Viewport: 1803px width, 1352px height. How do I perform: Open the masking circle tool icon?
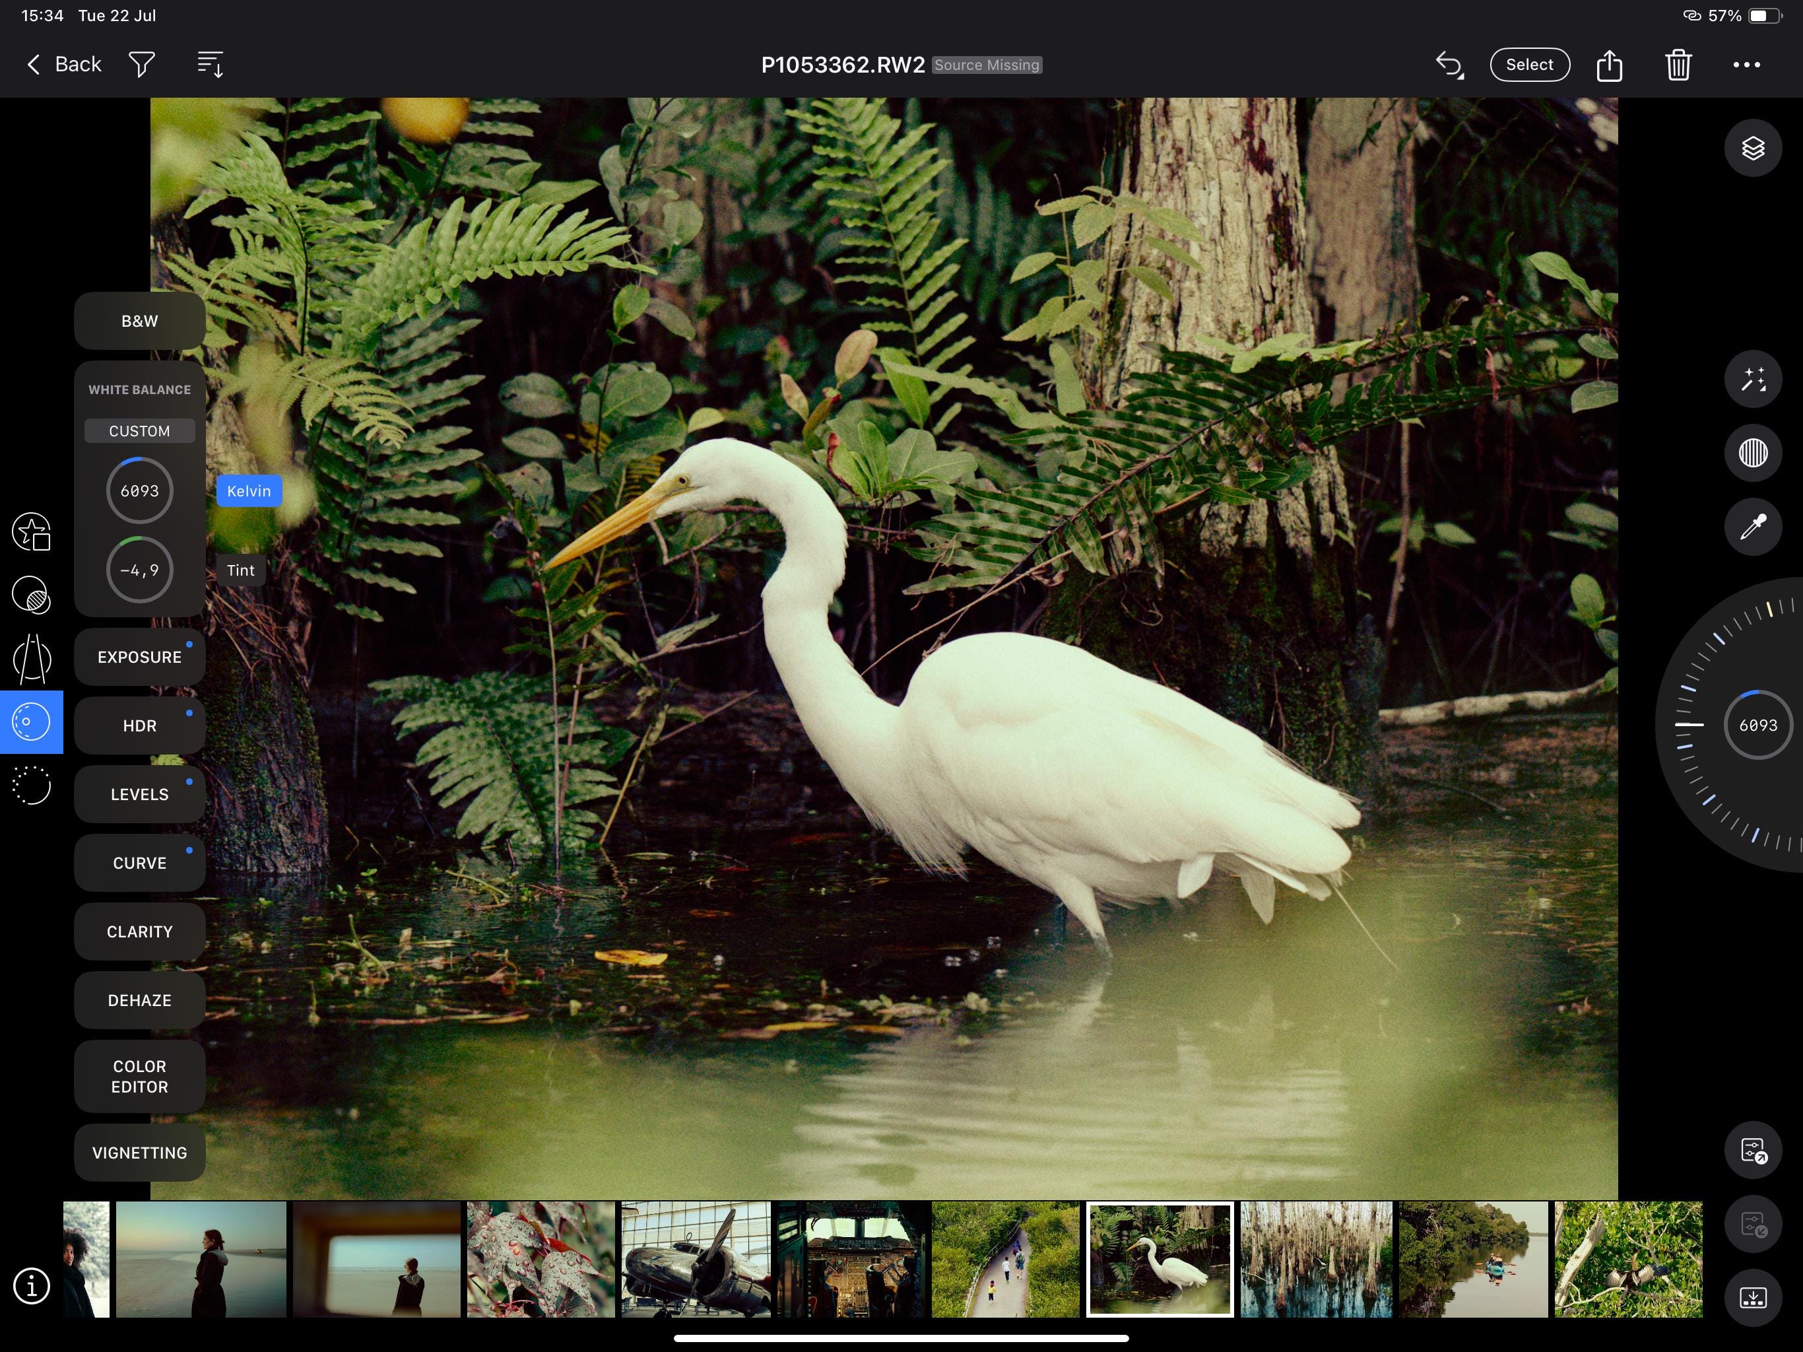pos(31,594)
